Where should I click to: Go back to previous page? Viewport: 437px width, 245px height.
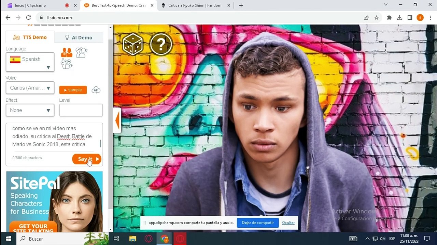tap(8, 18)
